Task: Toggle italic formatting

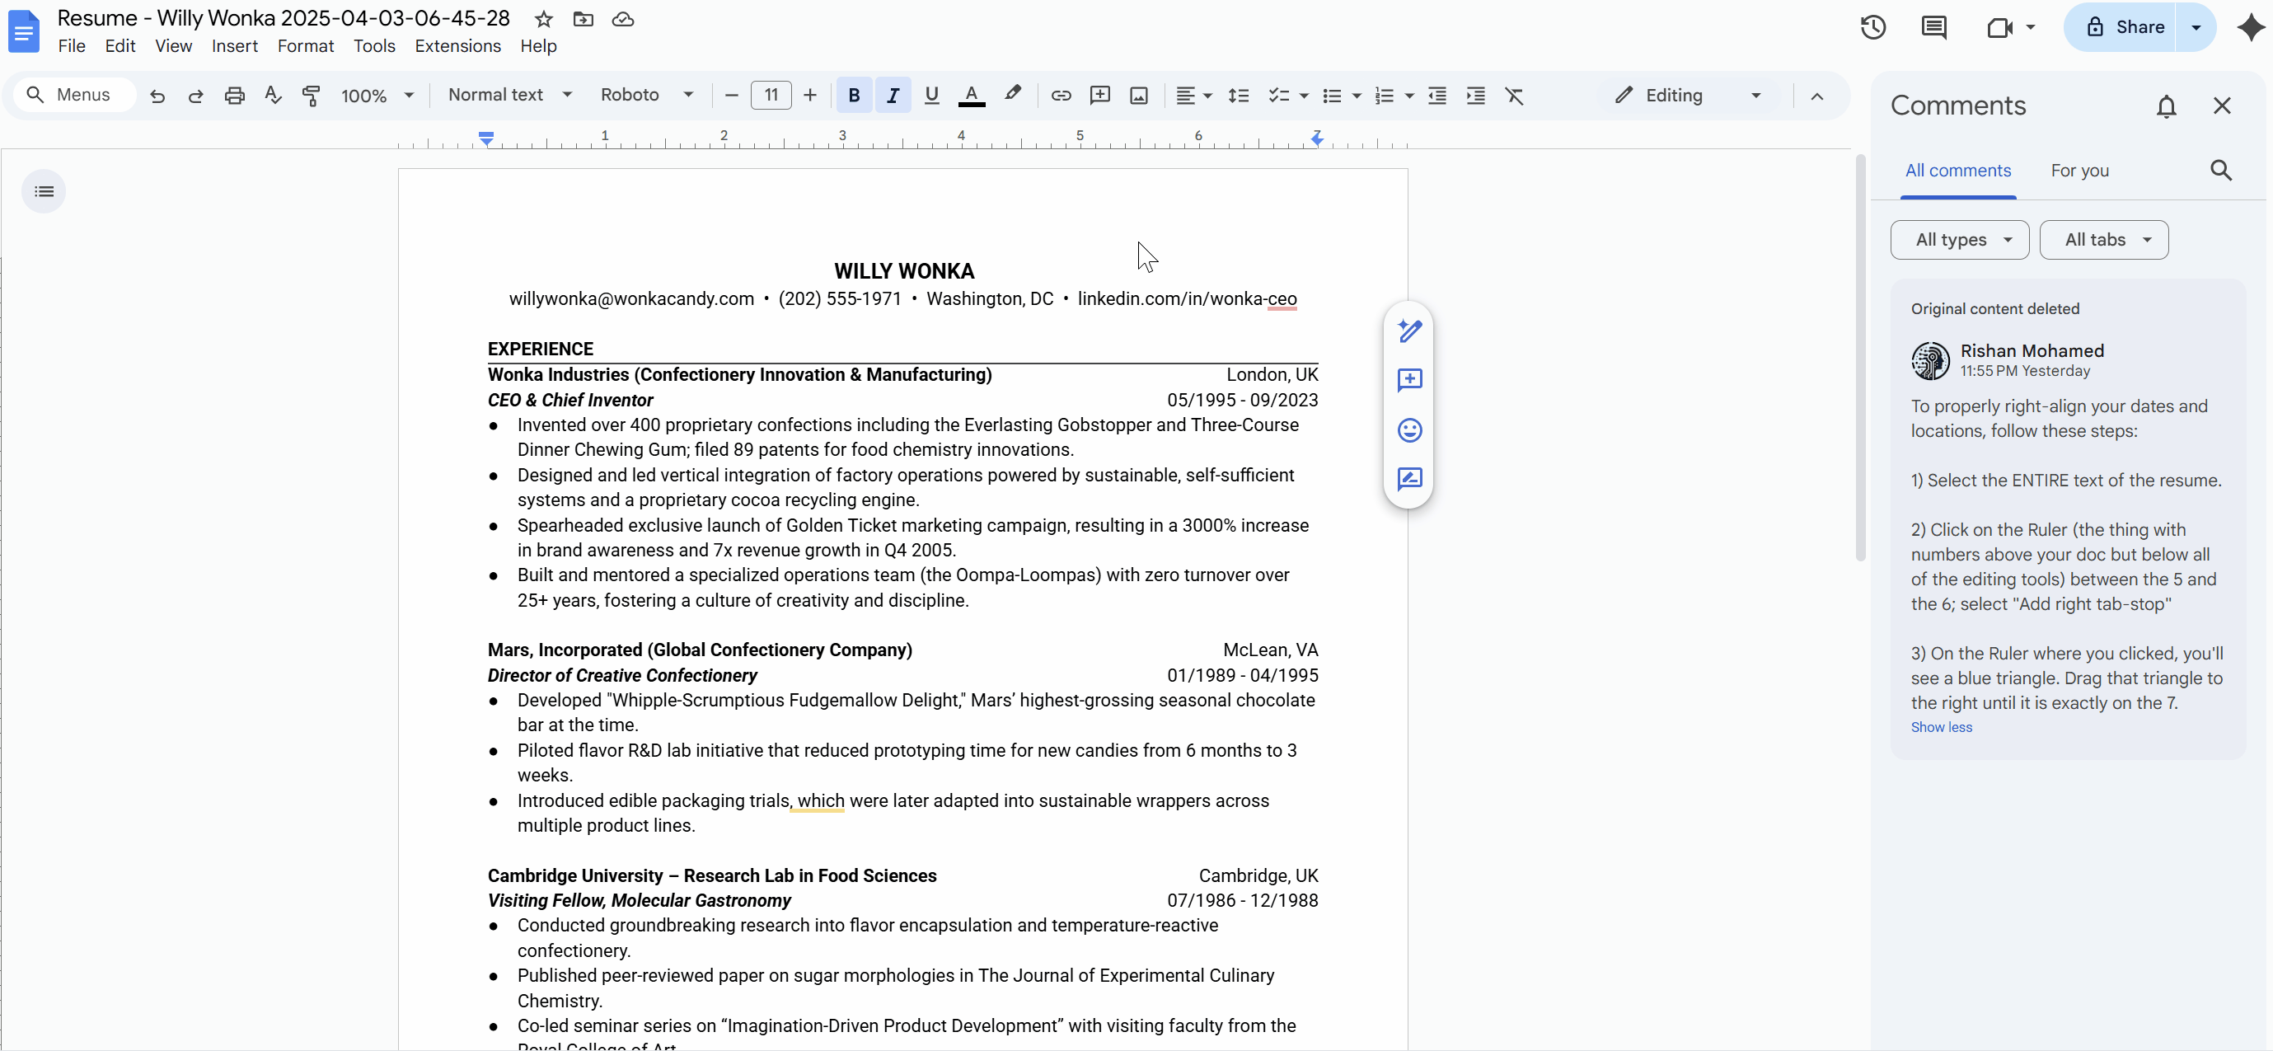Action: click(x=892, y=96)
